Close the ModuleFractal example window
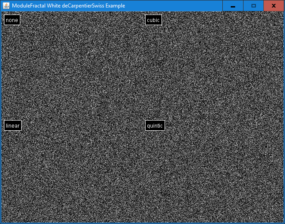The width and height of the screenshot is (285, 224). click(x=274, y=6)
